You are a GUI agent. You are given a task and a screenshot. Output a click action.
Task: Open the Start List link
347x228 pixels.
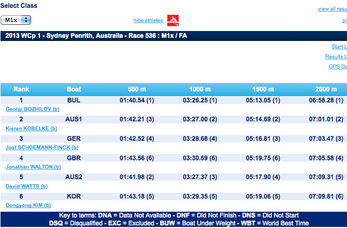point(339,47)
